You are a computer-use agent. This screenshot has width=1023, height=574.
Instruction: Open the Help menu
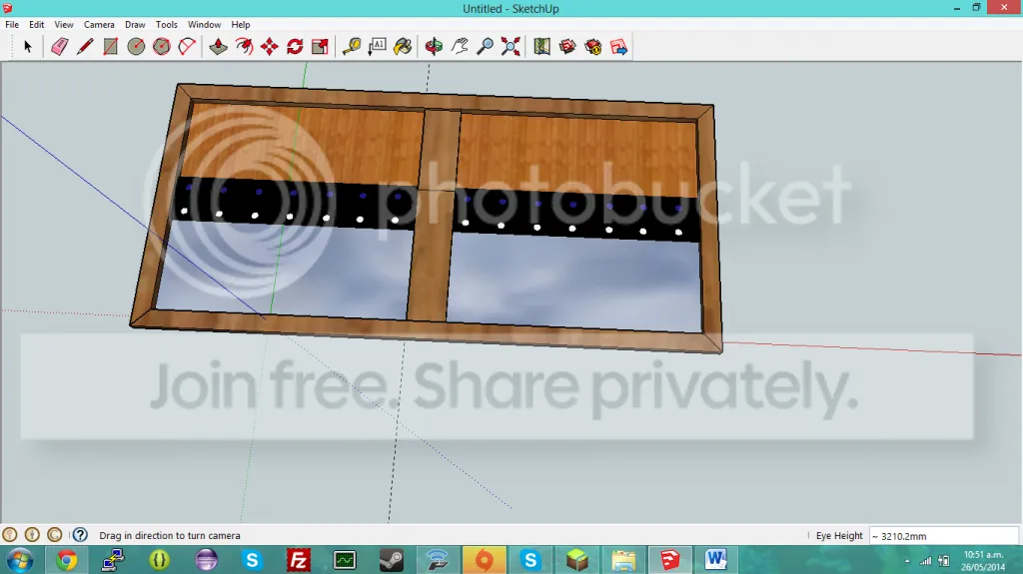(241, 24)
